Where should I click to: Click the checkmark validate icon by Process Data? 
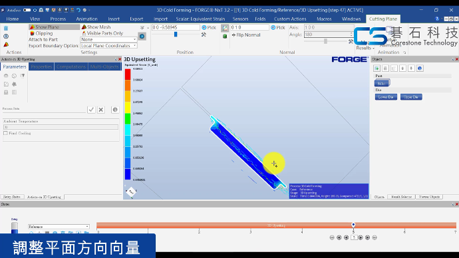pos(91,110)
